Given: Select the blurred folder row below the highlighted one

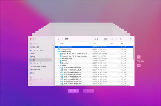Looking at the screenshot, I should pos(94,49).
